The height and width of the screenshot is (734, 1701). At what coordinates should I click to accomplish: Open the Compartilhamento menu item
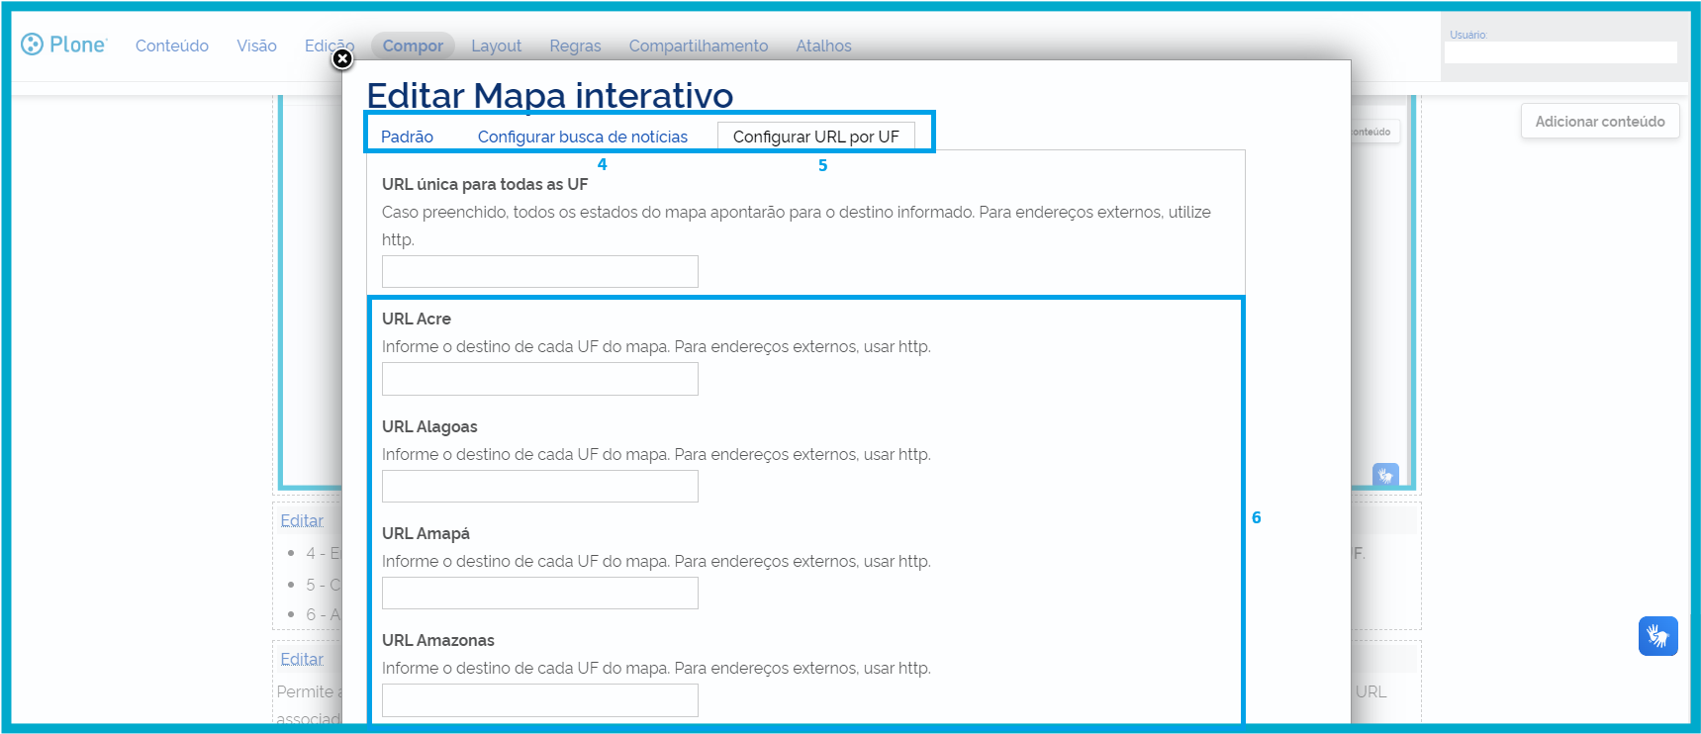click(699, 46)
